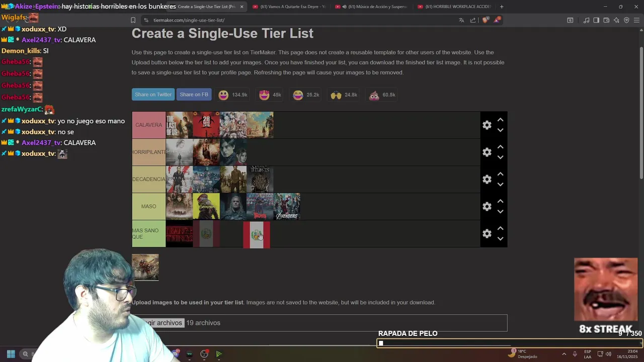Select The Last of Us image
Screen dimensions: 644x362
(180, 125)
